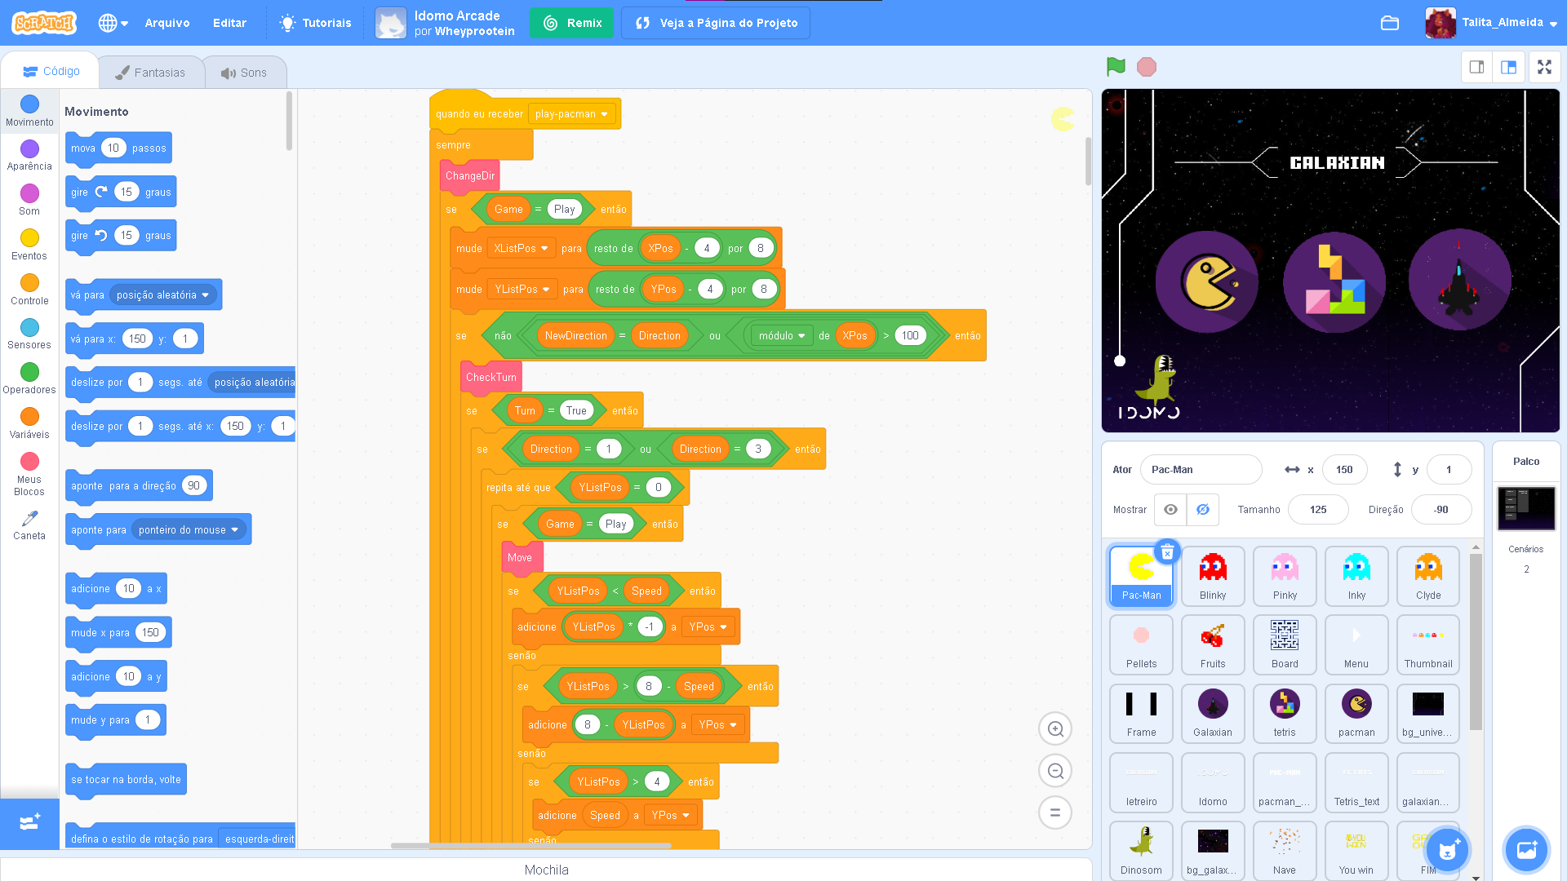Screen dimensions: 1567x881
Task: Open the Variáveis blocks palette
Action: tap(29, 423)
